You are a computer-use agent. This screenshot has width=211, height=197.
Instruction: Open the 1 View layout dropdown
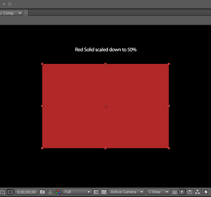click(158, 192)
